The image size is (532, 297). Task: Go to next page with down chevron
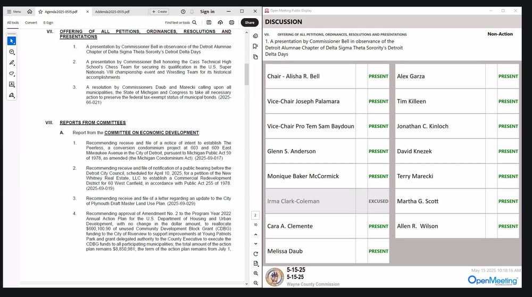255,244
